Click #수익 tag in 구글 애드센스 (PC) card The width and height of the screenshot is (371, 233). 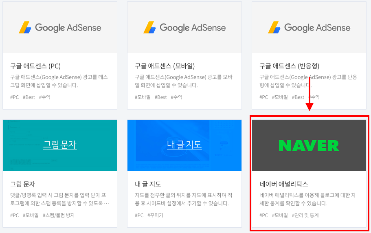(45, 97)
